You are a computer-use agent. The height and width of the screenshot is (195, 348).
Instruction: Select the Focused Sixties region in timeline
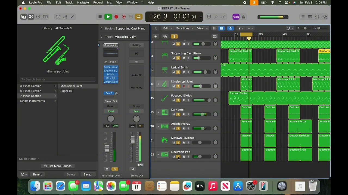(279, 98)
